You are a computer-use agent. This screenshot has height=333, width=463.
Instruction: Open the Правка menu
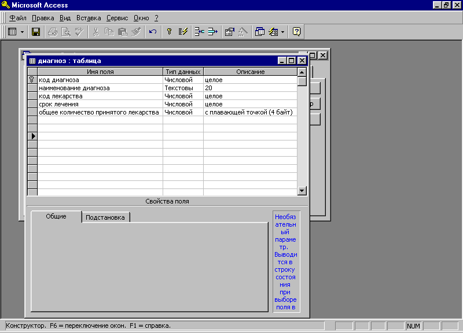[x=43, y=18]
